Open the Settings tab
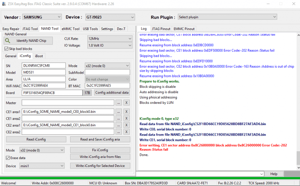 107,29
